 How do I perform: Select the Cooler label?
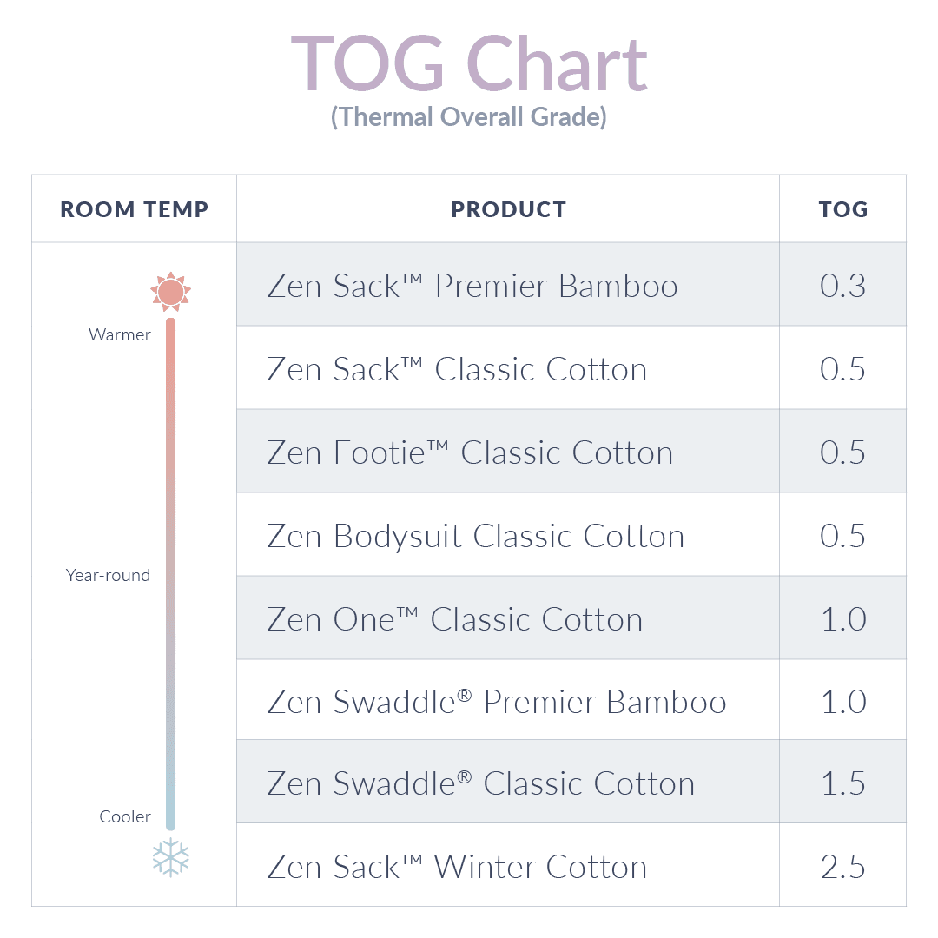point(125,816)
